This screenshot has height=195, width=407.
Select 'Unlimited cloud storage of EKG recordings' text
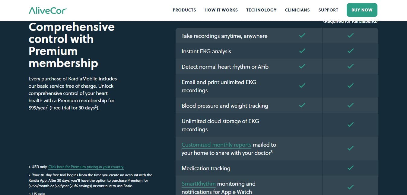(220, 125)
